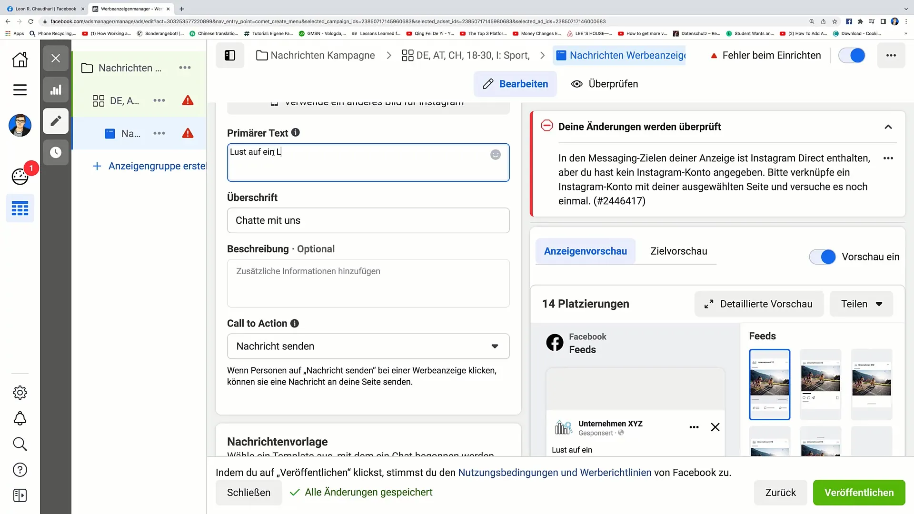Select the pencil edit icon in dark panel
Viewport: 914px width, 514px height.
[x=56, y=121]
